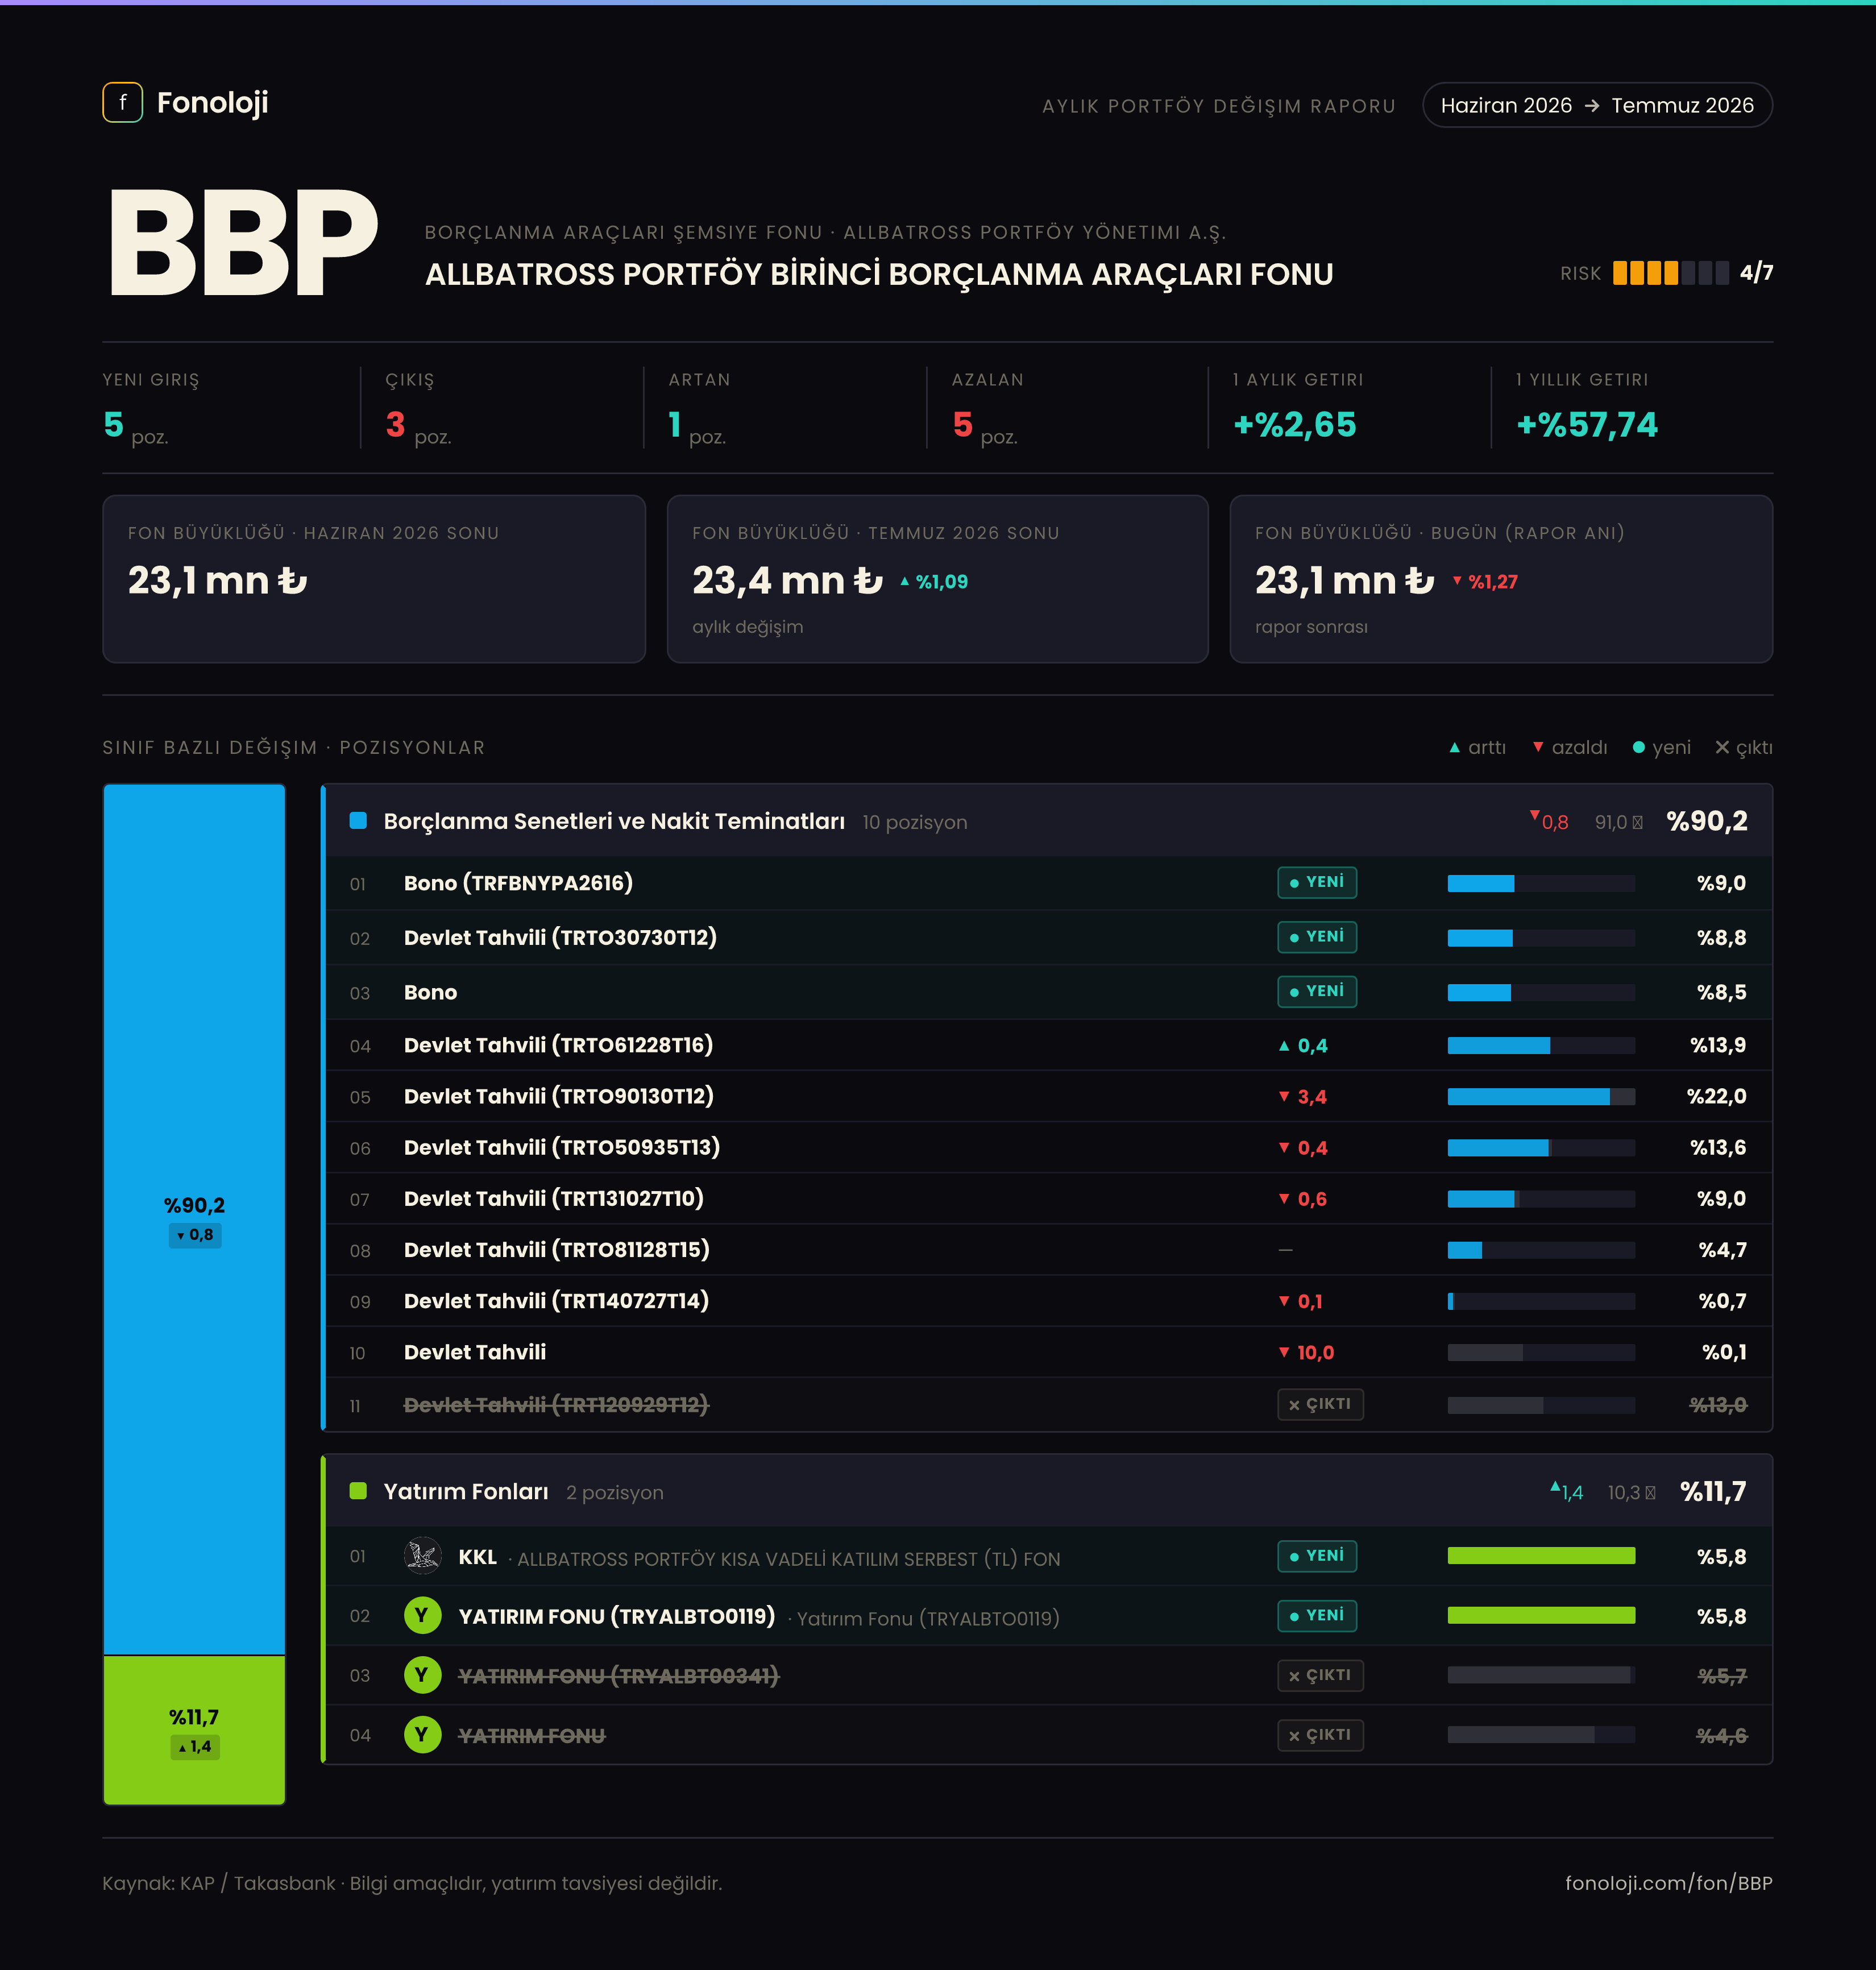This screenshot has height=1970, width=1876.
Task: Click the KKL fund bird logo
Action: pos(422,1556)
